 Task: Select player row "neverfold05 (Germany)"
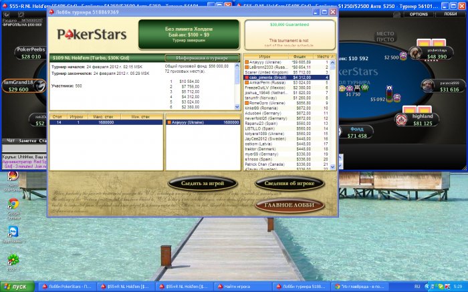point(287,118)
